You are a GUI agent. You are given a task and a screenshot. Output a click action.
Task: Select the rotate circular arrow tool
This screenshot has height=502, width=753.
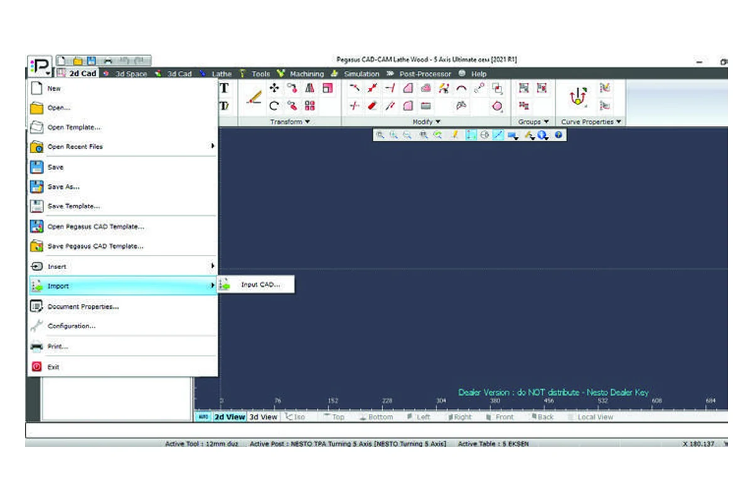coord(274,106)
